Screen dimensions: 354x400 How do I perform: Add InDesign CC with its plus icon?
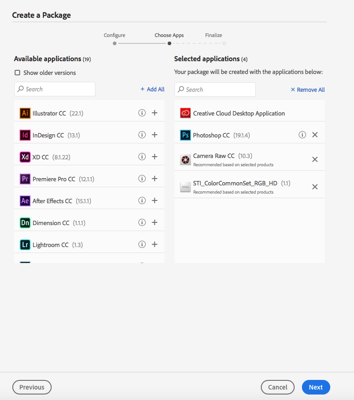pyautogui.click(x=155, y=135)
